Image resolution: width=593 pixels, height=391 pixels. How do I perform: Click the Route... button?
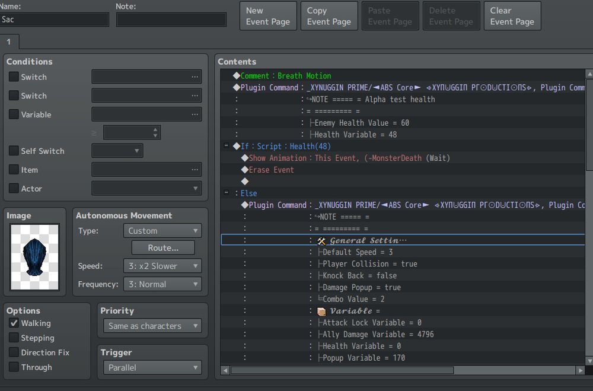pos(163,248)
